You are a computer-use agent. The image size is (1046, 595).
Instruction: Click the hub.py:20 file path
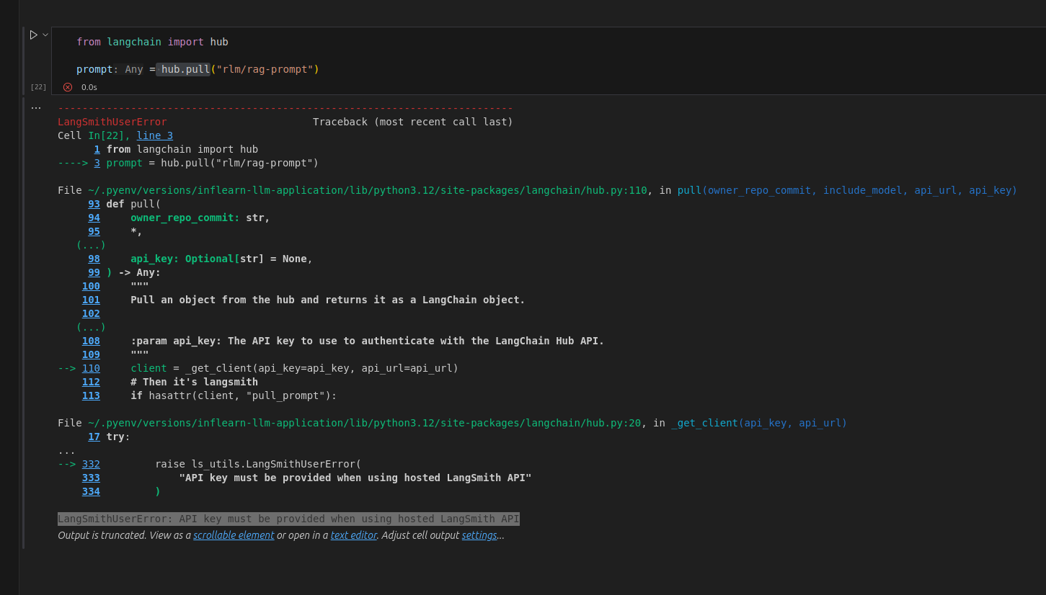pos(365,423)
